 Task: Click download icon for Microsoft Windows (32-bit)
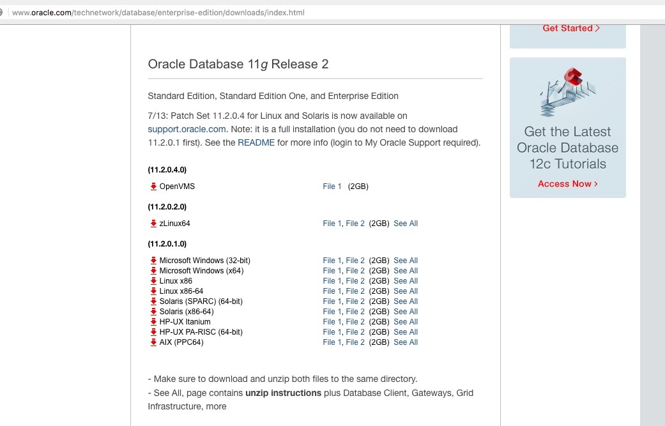153,261
